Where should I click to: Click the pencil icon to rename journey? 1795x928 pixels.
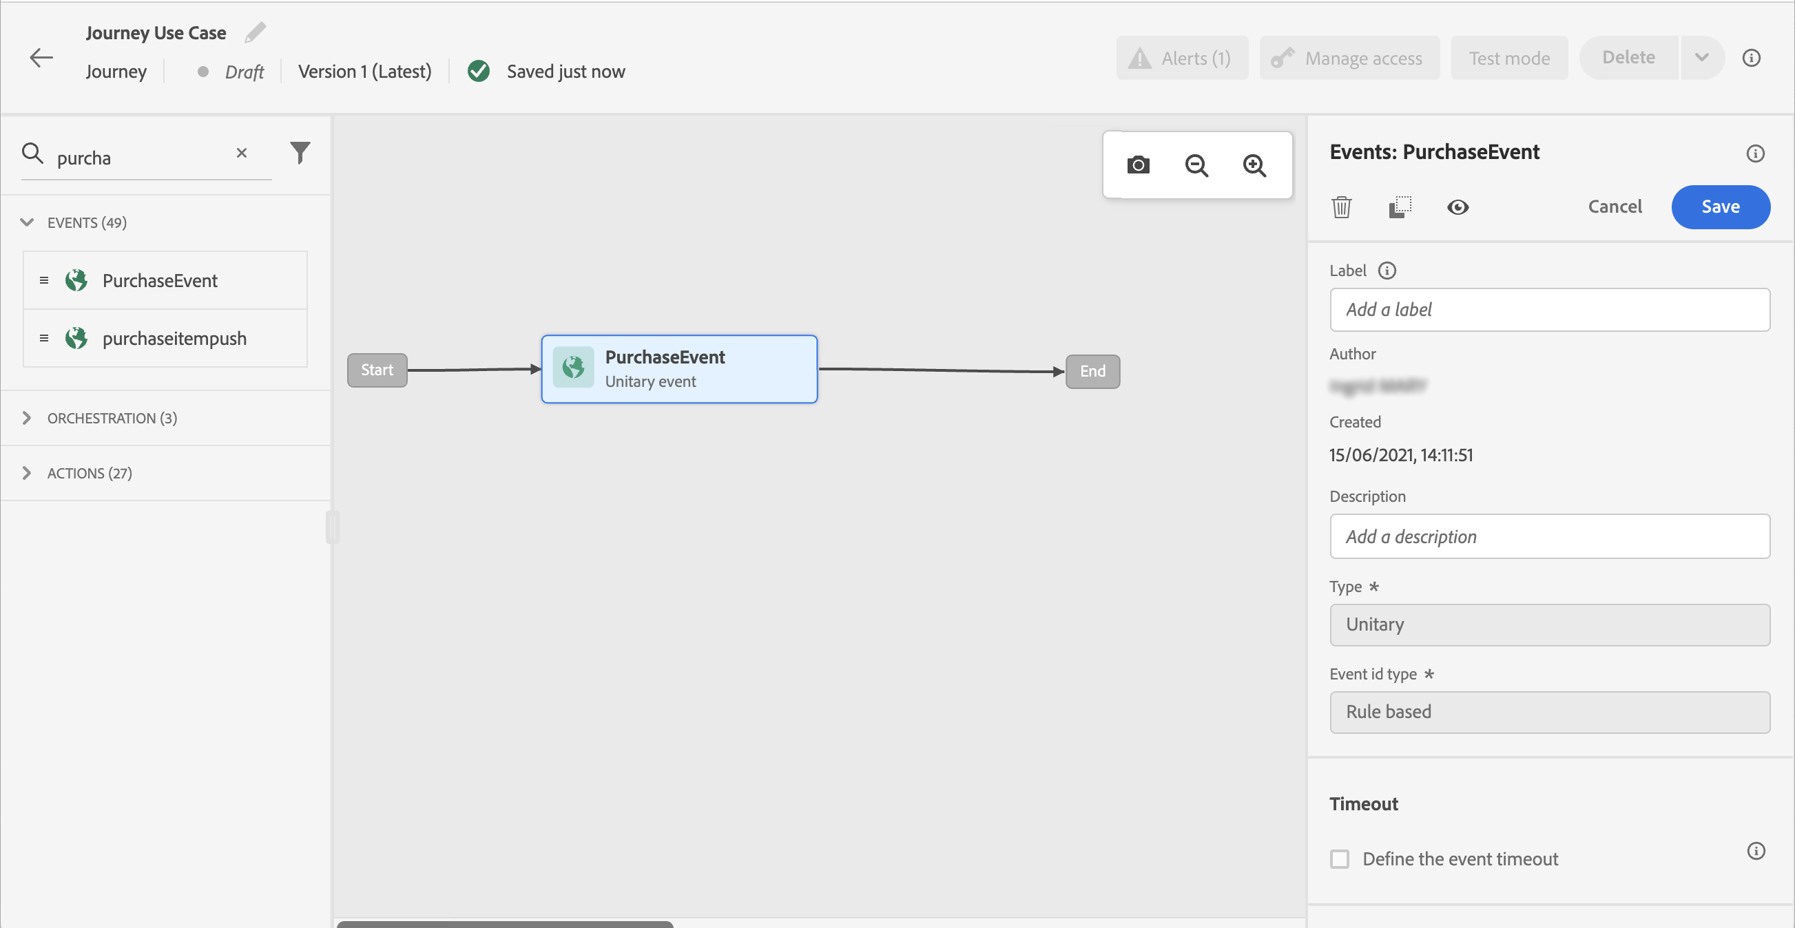[x=255, y=33]
